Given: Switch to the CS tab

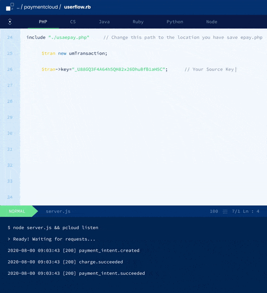Looking at the screenshot, I should (73, 22).
